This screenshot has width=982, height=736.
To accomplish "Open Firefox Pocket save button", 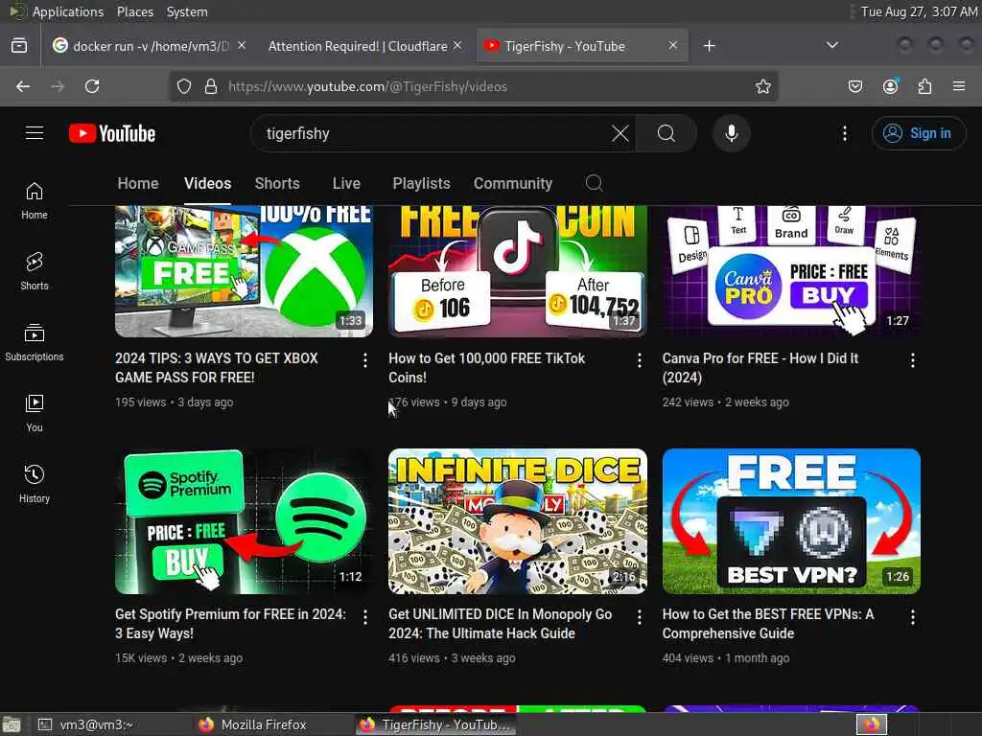I will [x=855, y=86].
